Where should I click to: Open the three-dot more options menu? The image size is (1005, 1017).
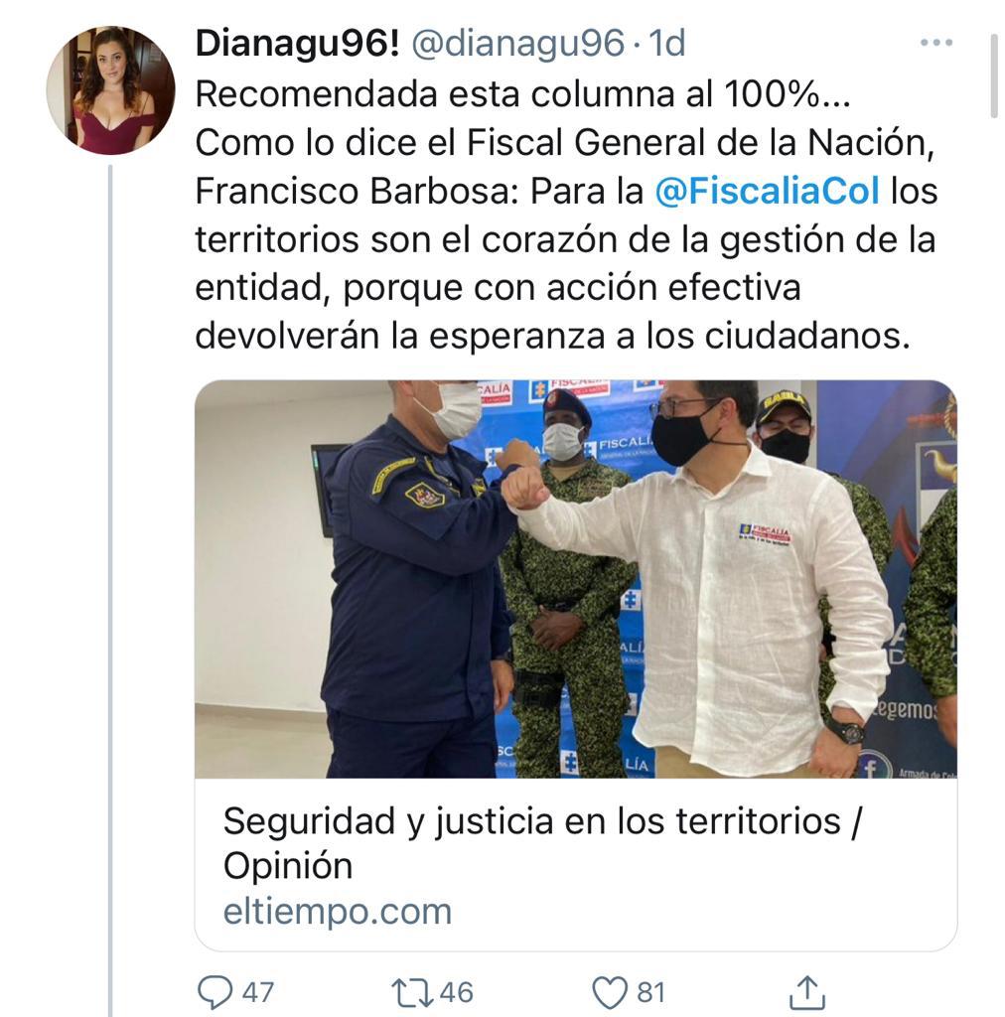point(936,43)
